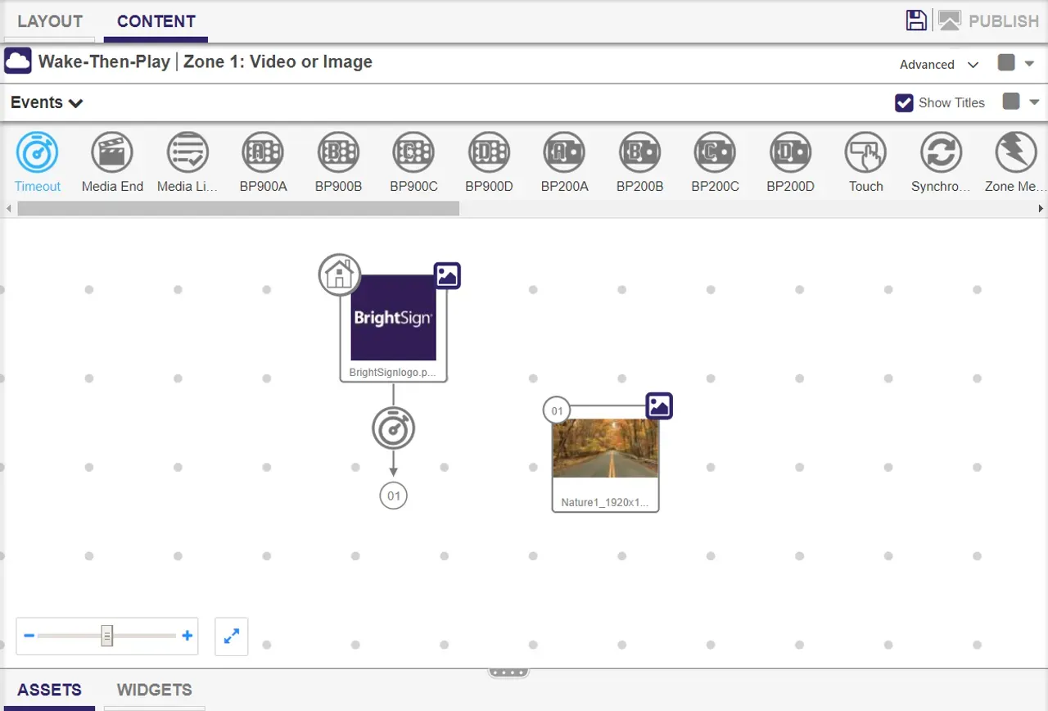
Task: Select the BrightSign logo thumbnail
Action: (394, 318)
